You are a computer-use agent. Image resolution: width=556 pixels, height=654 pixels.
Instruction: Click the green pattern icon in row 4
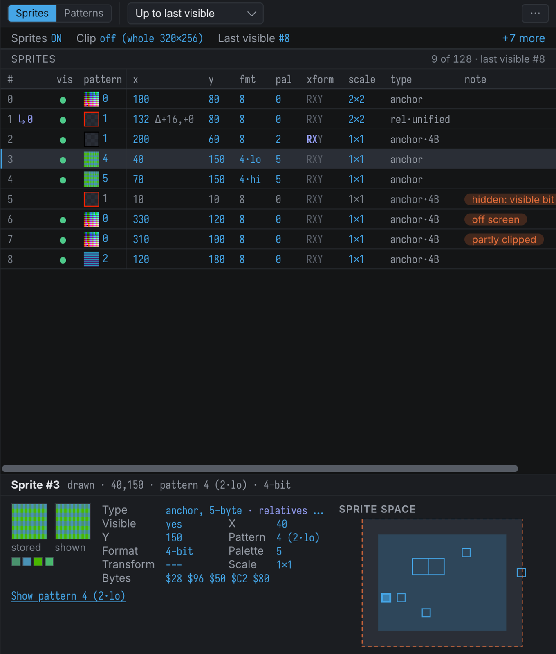pos(92,179)
